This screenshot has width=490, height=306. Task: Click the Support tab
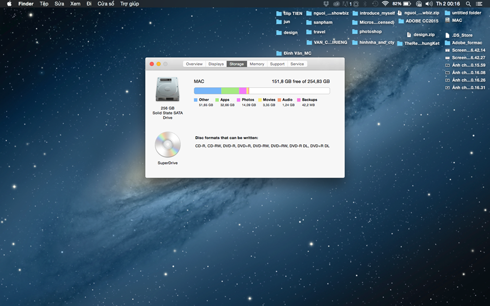pyautogui.click(x=277, y=64)
